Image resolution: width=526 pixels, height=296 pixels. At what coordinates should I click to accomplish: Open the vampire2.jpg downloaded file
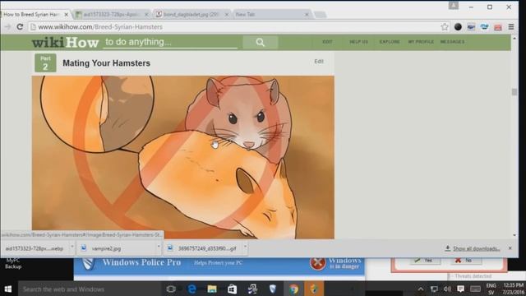[x=116, y=248]
